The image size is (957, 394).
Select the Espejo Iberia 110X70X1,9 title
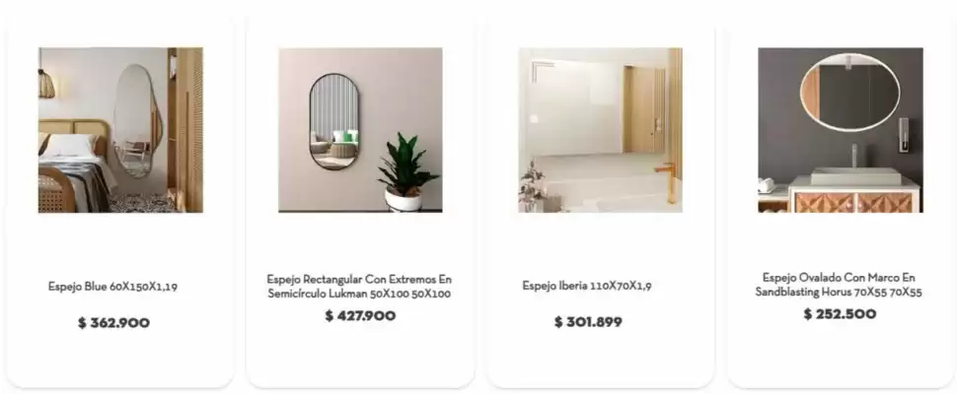pos(587,286)
